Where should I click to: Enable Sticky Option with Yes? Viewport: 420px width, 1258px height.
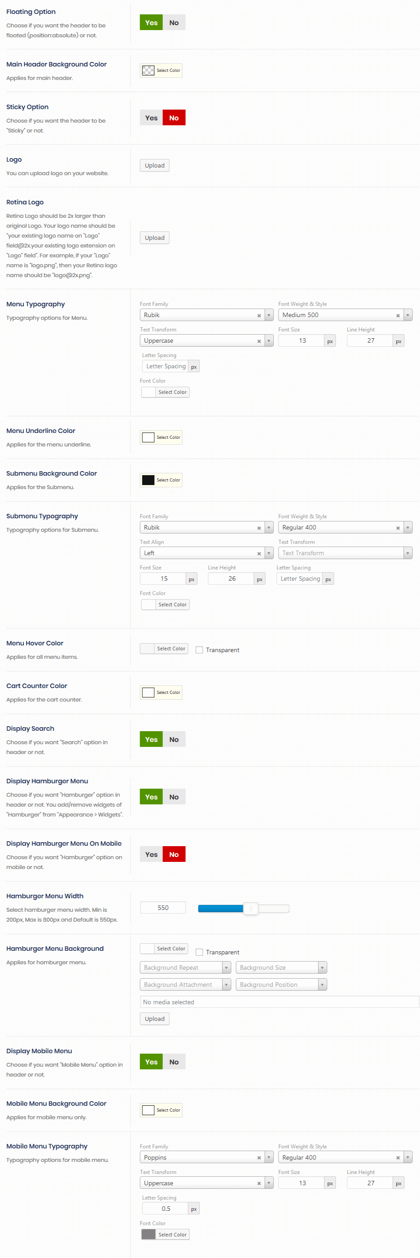[151, 118]
